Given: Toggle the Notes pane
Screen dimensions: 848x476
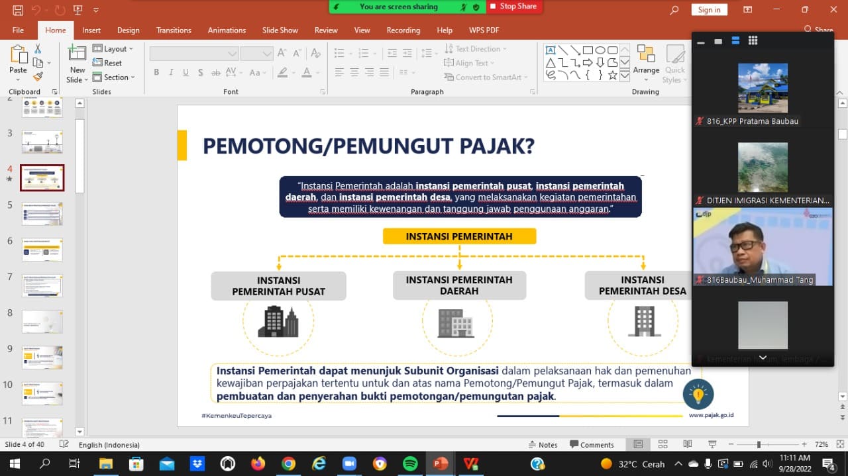Looking at the screenshot, I should (x=543, y=444).
